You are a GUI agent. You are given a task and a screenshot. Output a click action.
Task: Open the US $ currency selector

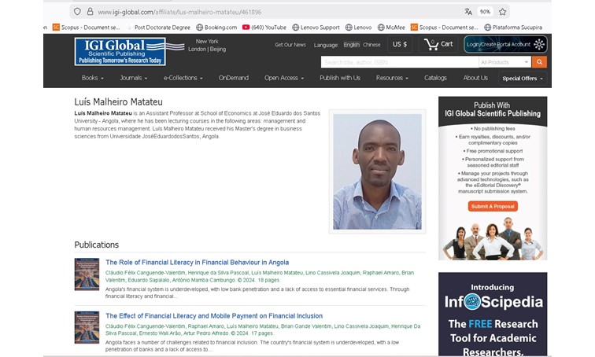coord(400,44)
